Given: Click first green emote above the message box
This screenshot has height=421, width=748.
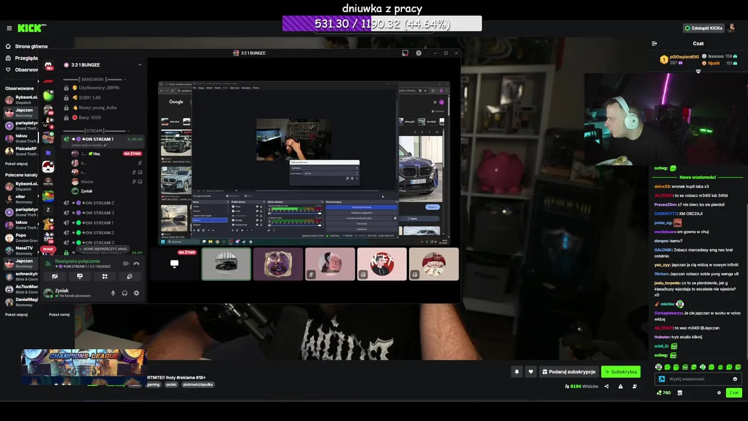Looking at the screenshot, I should [659, 367].
